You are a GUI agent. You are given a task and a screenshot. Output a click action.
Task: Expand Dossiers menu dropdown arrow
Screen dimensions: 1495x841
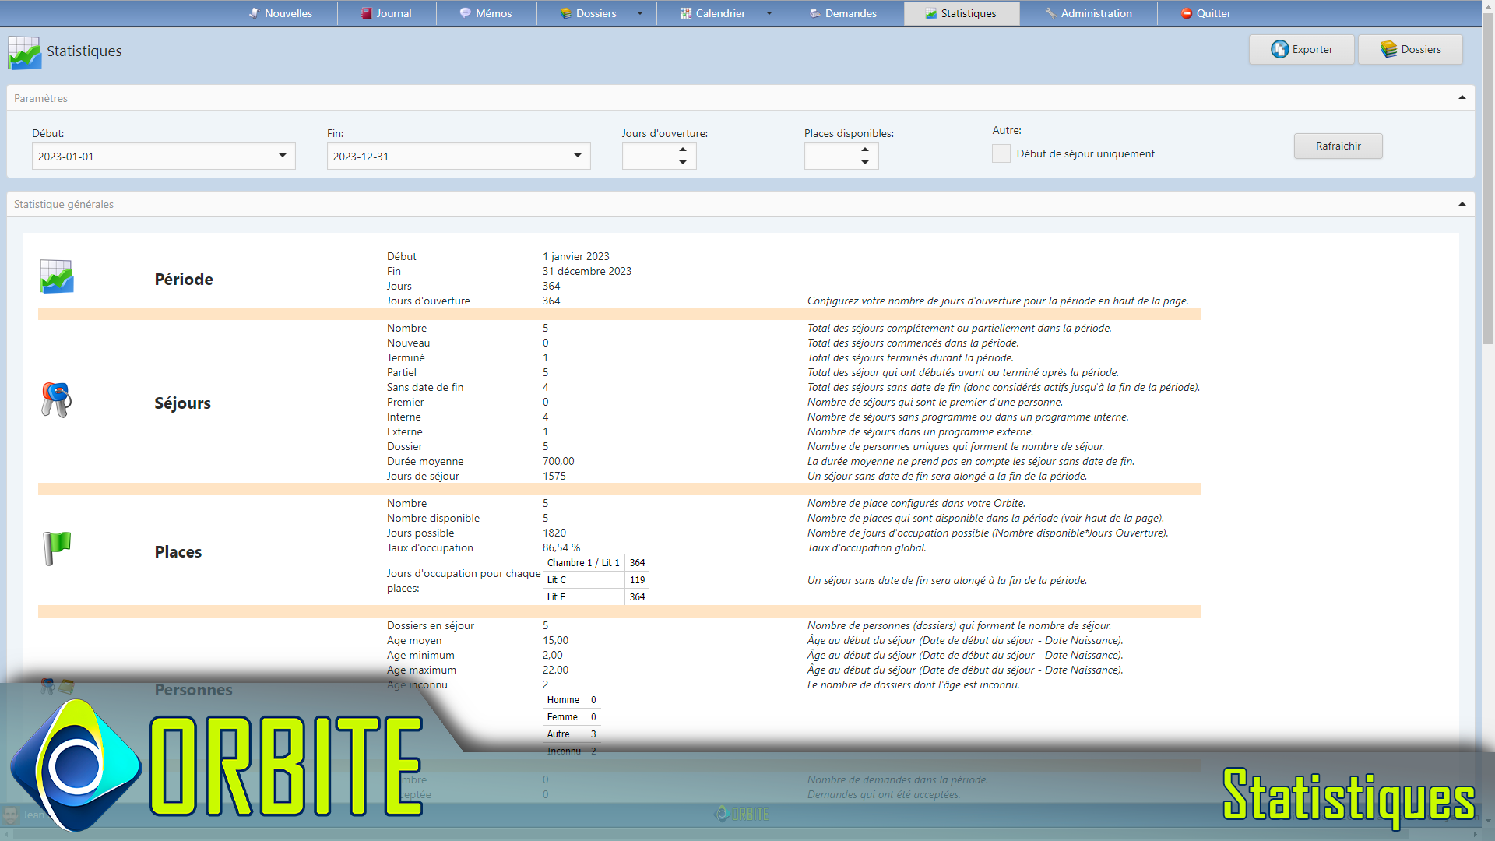click(640, 13)
